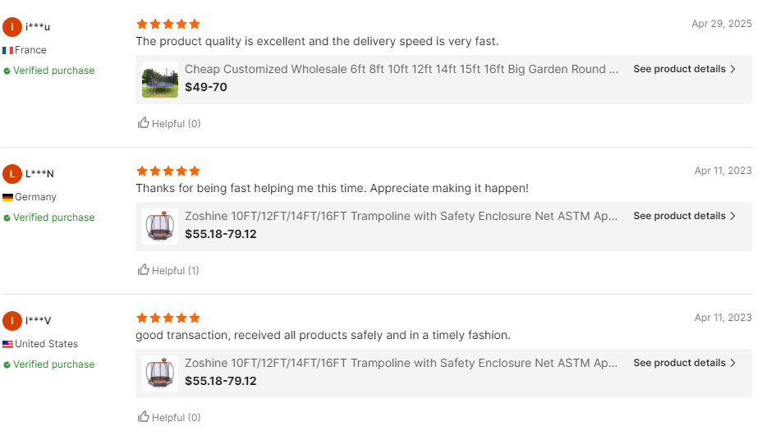The width and height of the screenshot is (762, 440).
Task: Click the five-star rating on L***N's review
Action: point(168,171)
